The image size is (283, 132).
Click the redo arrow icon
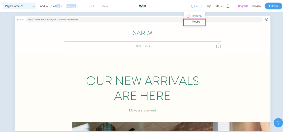[x=93, y=6]
